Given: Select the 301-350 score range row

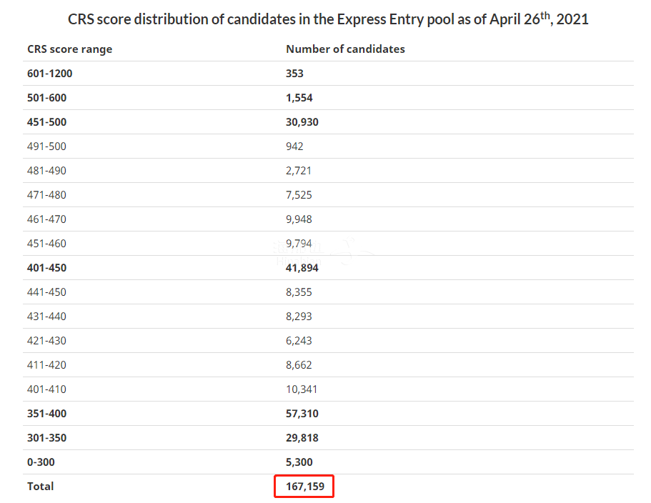Looking at the screenshot, I should point(328,438).
